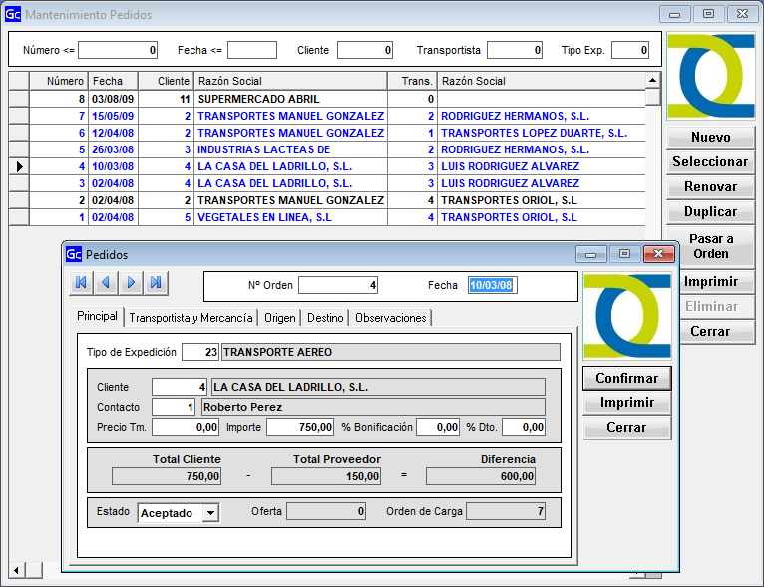The image size is (764, 587).
Task: Go to first record in Pedidos
Action: click(x=81, y=283)
